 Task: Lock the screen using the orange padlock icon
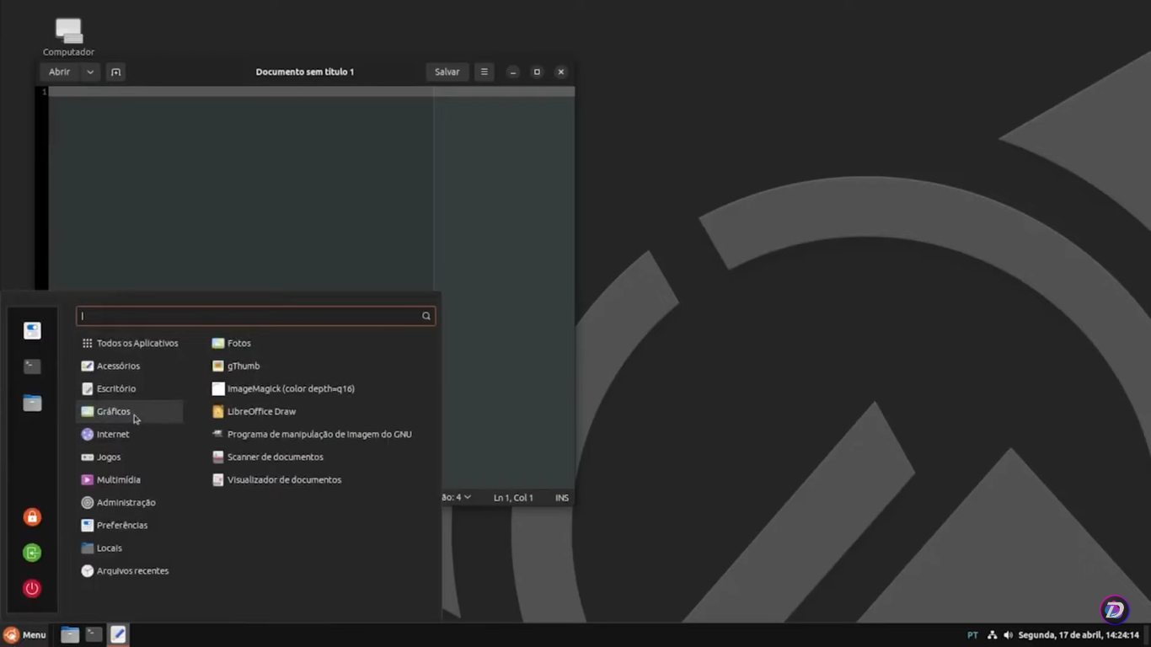pyautogui.click(x=32, y=516)
